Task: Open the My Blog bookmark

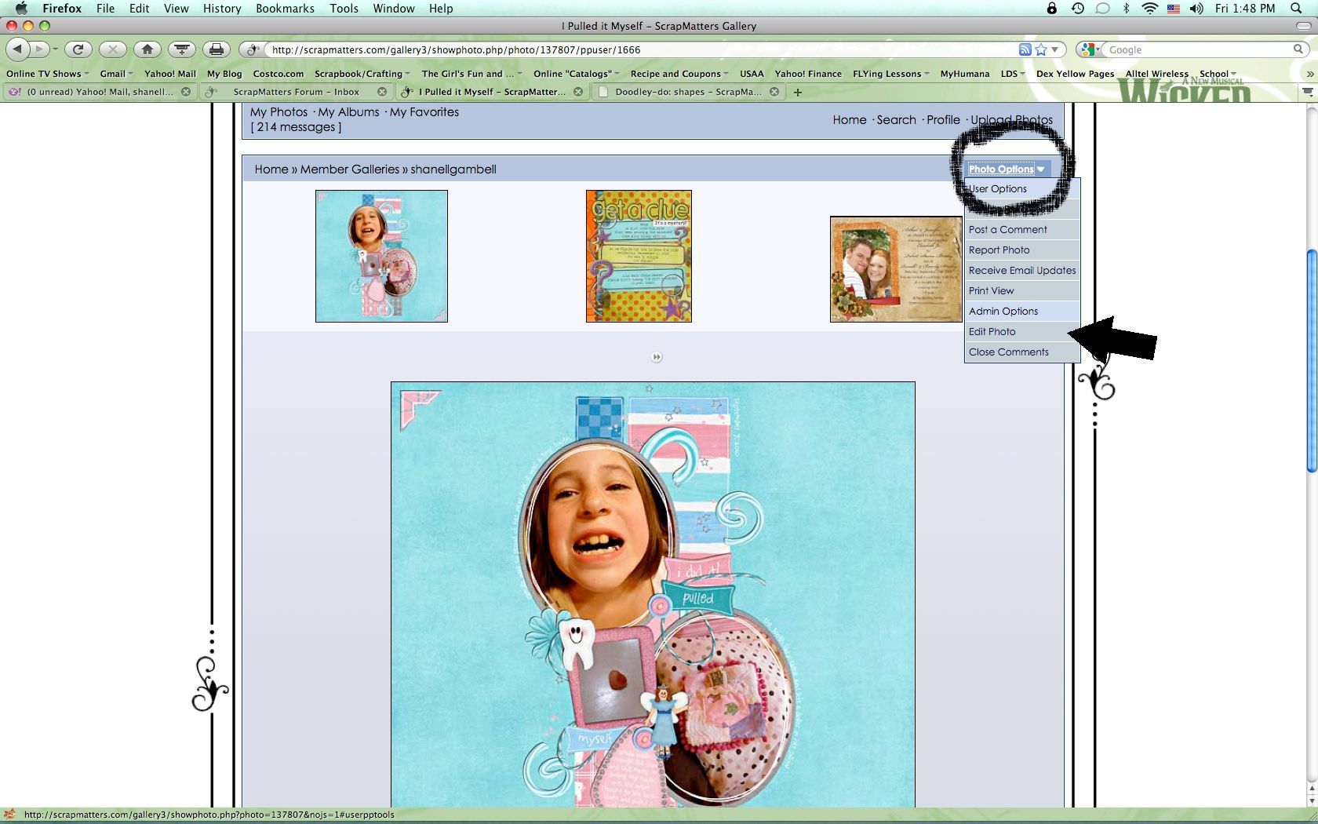Action: coord(224,74)
